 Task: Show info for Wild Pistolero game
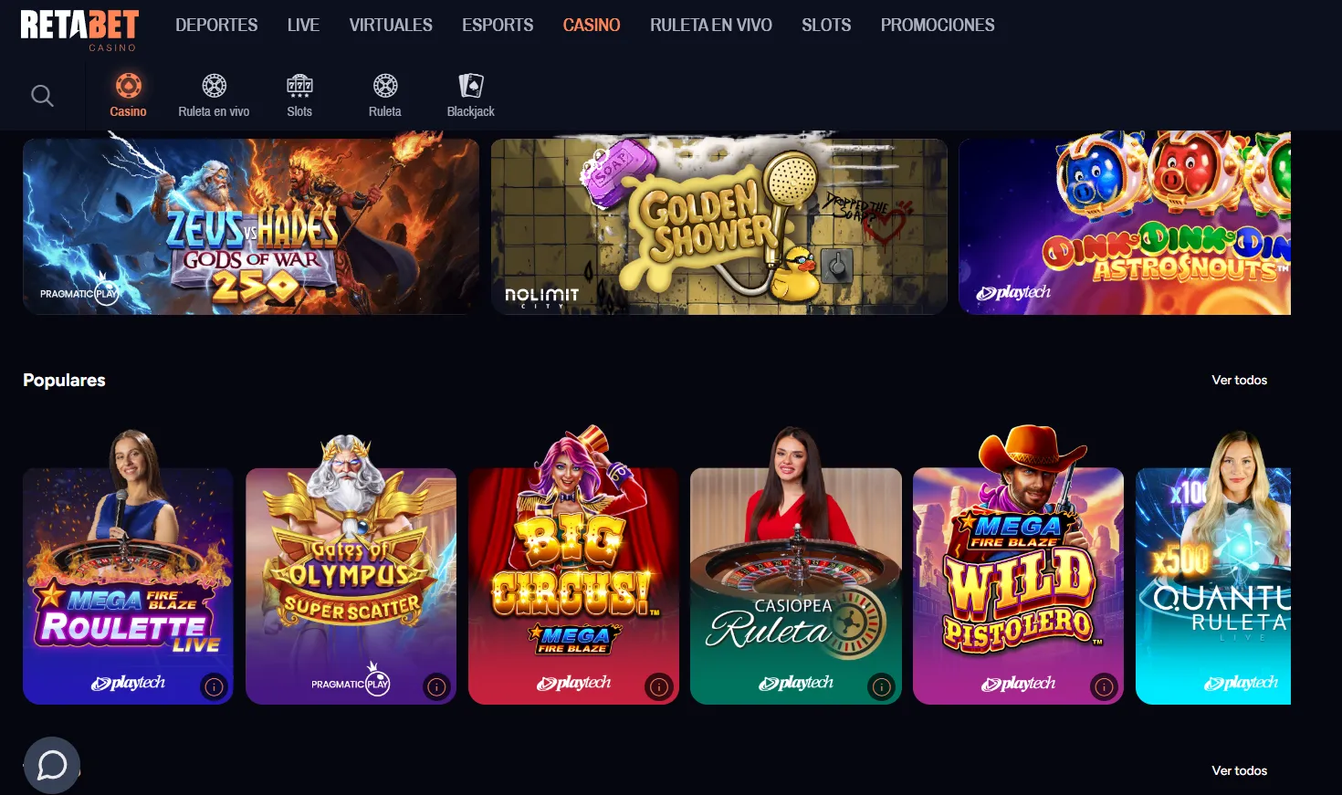pyautogui.click(x=1104, y=686)
